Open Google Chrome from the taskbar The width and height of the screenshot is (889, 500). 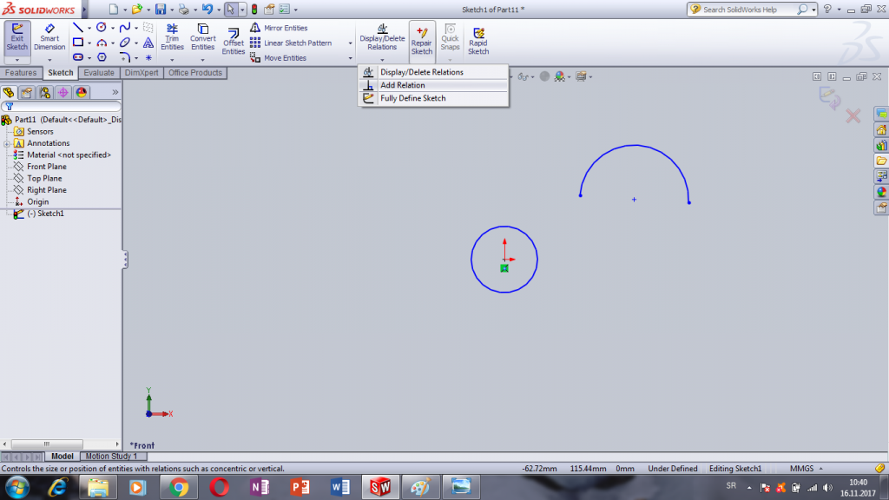179,487
